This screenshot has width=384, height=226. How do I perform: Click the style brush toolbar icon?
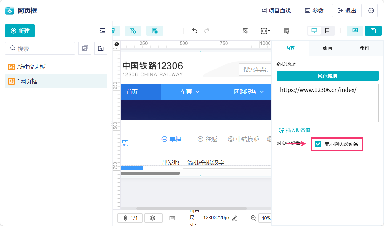[245, 31]
